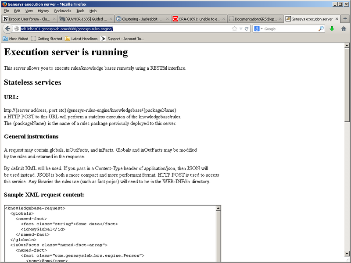The image size is (351, 263).
Task: Close the Genesys execution server tab
Action: pos(337,19)
